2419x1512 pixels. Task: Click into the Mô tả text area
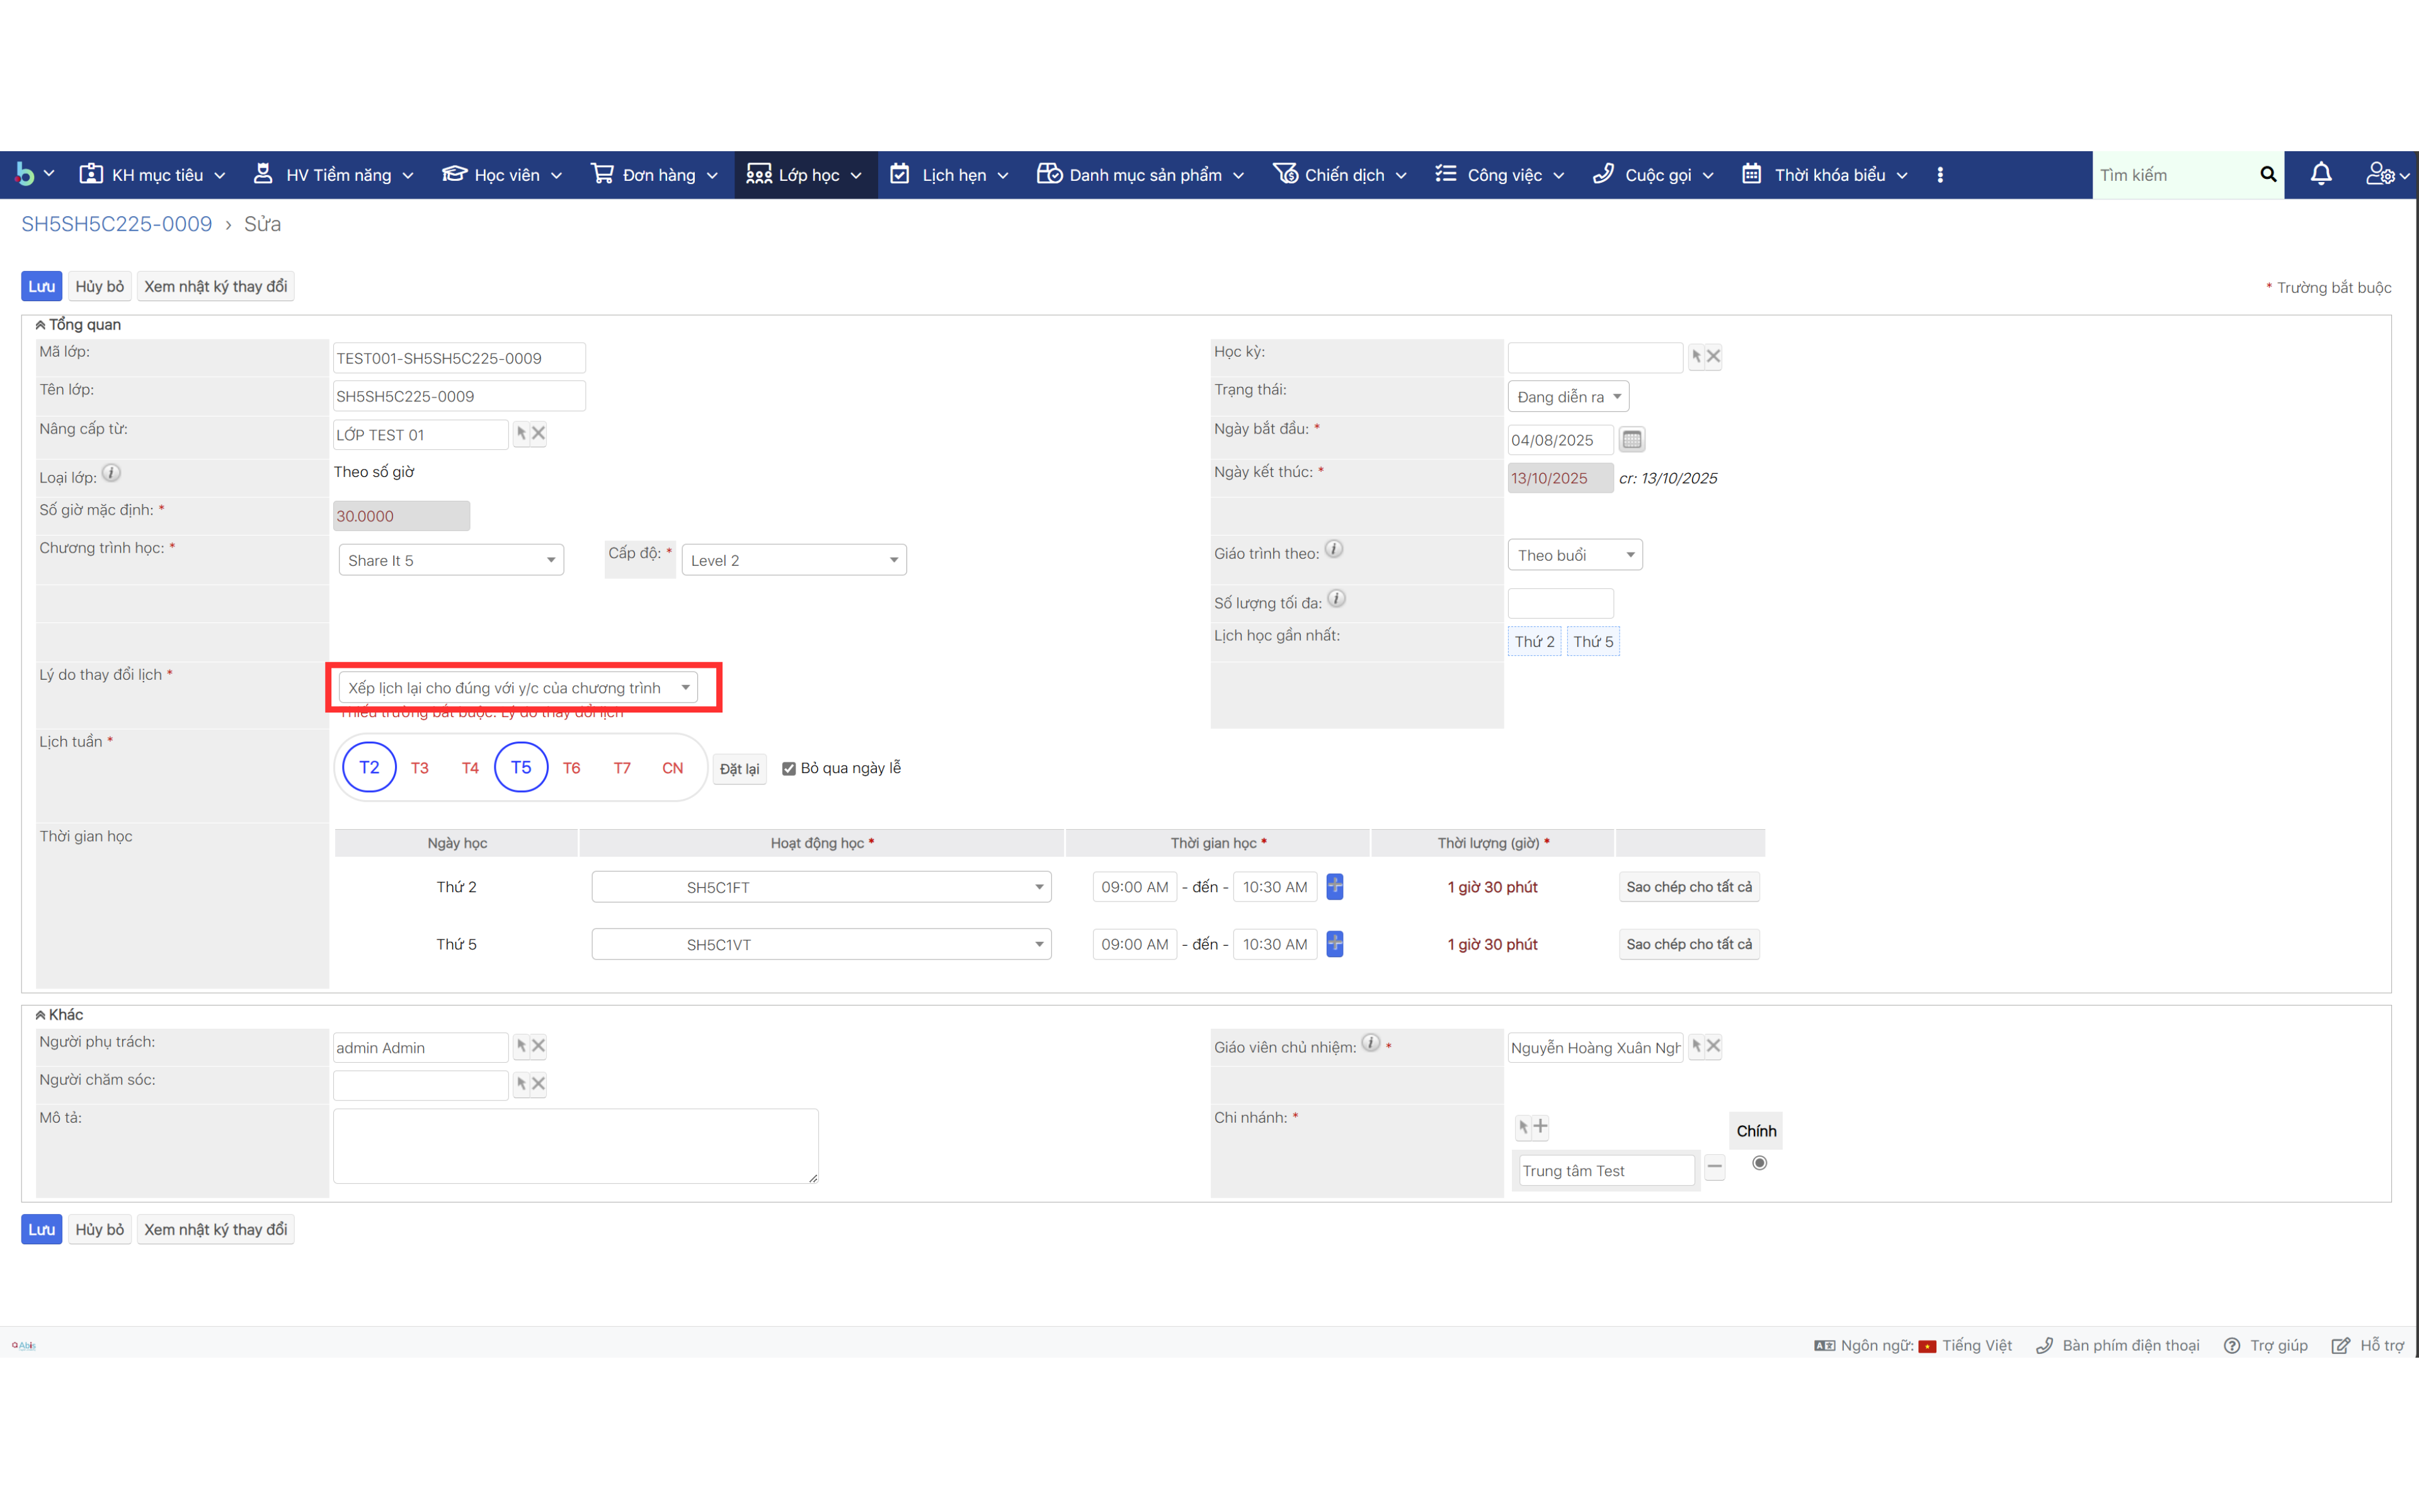[575, 1145]
